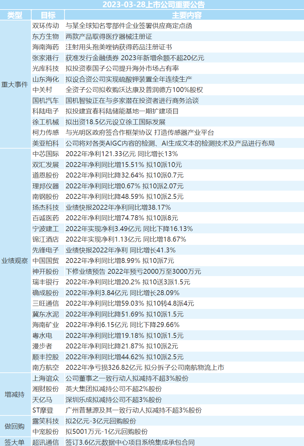Screen dimensions: 304x446
Task: Select stock name 双环传动
Action: click(x=46, y=26)
